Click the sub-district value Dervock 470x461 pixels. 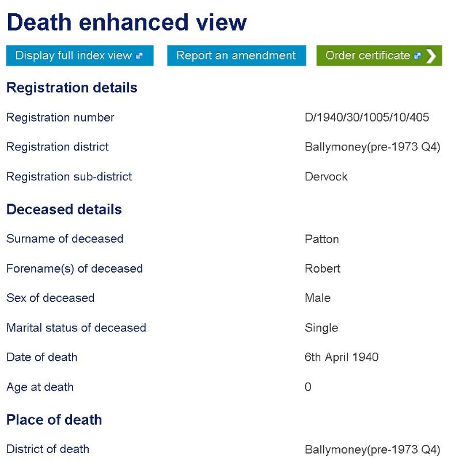326,177
